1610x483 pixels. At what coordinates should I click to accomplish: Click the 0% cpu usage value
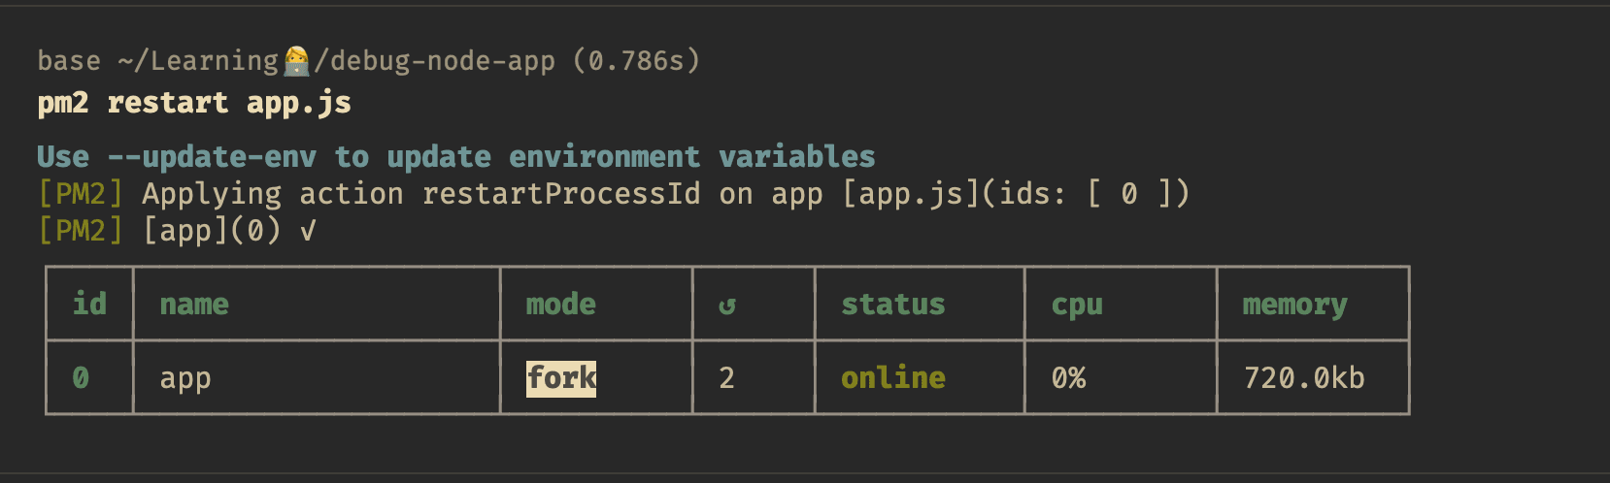coord(1069,377)
